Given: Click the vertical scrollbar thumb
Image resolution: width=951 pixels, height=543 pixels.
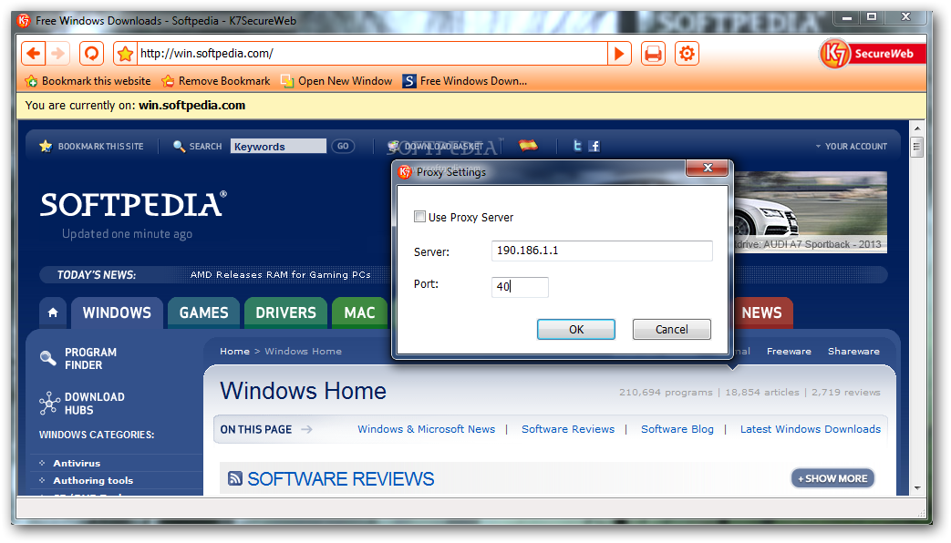Looking at the screenshot, I should [917, 147].
